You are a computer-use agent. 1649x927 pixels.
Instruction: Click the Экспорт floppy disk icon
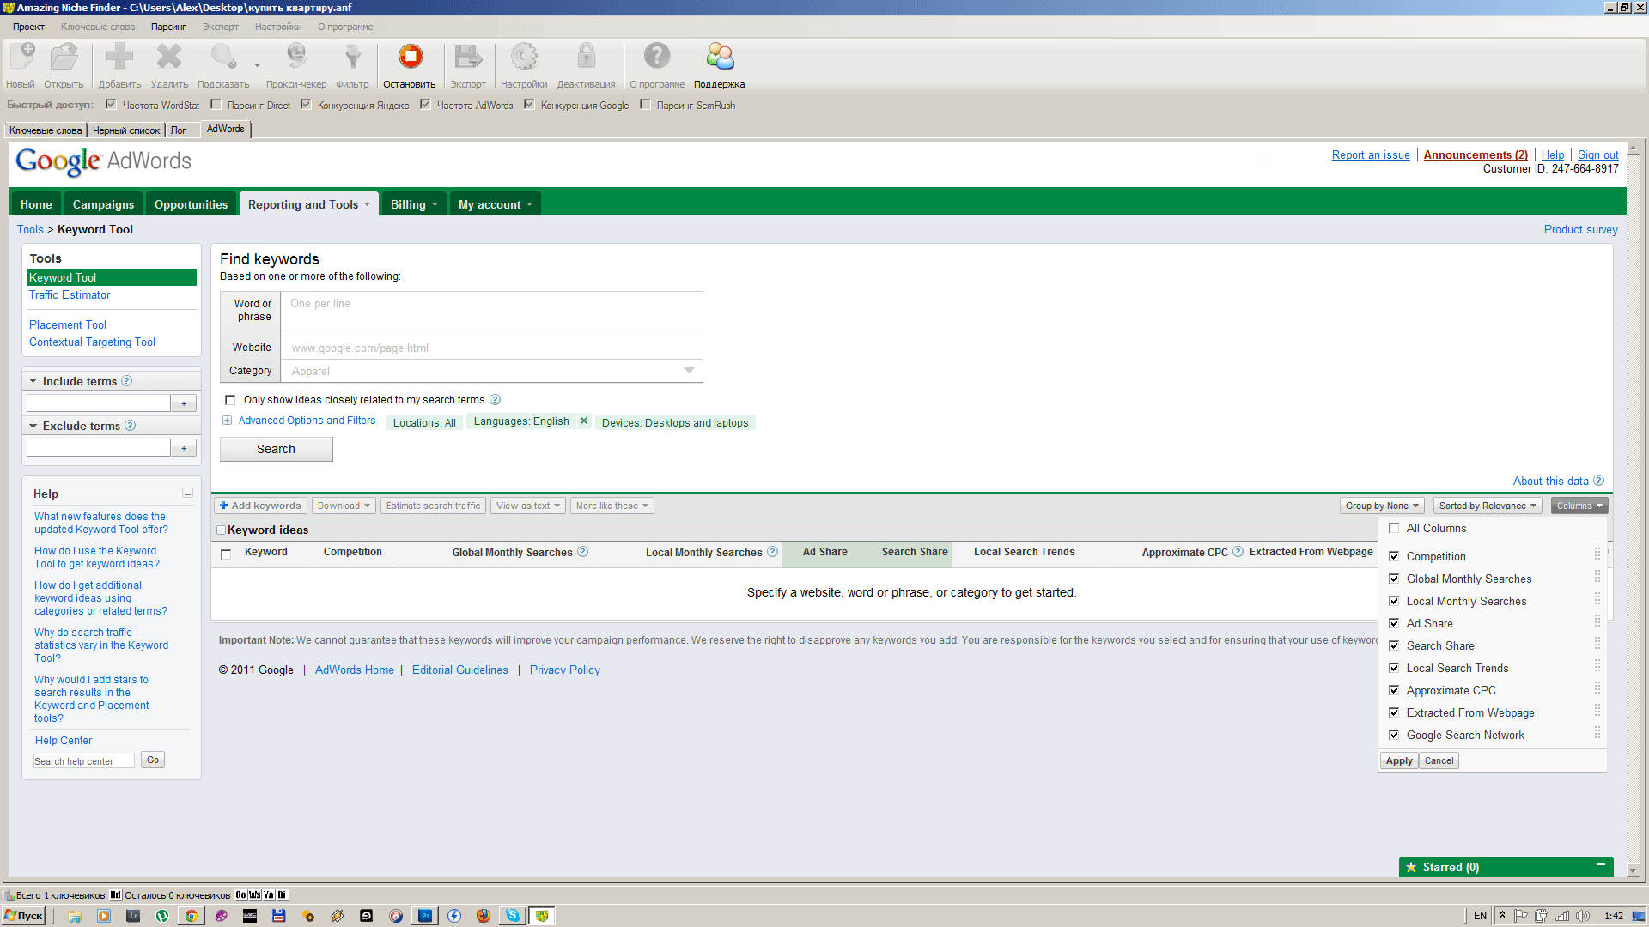[x=468, y=58]
